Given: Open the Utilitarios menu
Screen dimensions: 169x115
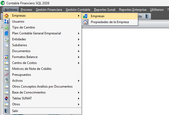Looking at the screenshot, I should (x=157, y=10).
